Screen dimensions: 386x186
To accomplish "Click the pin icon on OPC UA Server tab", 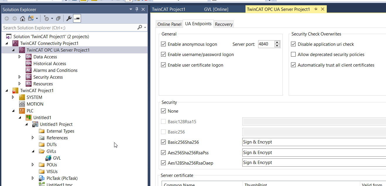I will tap(316, 9).
